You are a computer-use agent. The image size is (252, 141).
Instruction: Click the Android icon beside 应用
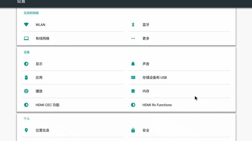(26, 78)
